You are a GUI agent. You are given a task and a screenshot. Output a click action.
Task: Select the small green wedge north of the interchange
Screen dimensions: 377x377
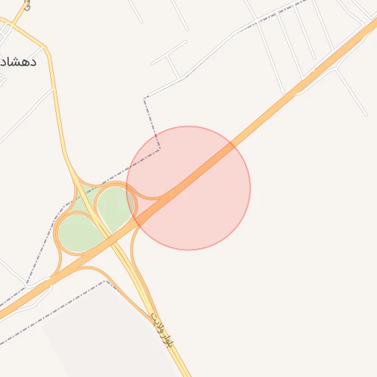[x=86, y=195]
